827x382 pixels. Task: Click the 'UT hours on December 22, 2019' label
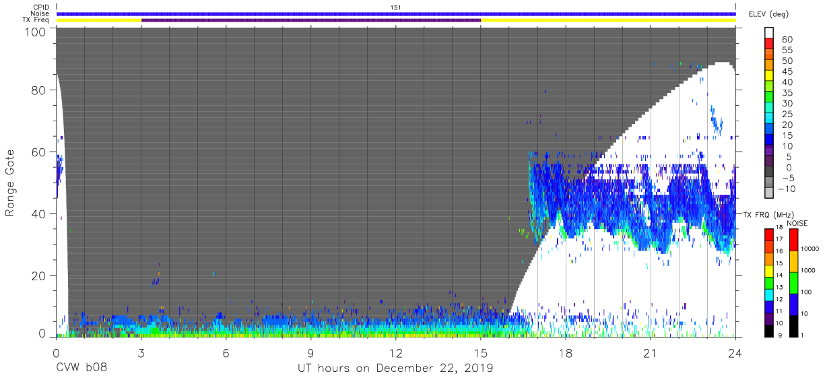click(396, 369)
